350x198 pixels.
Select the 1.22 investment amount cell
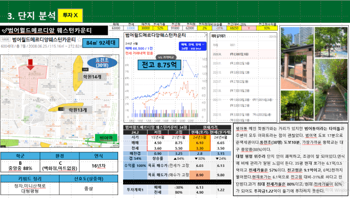(220, 190)
